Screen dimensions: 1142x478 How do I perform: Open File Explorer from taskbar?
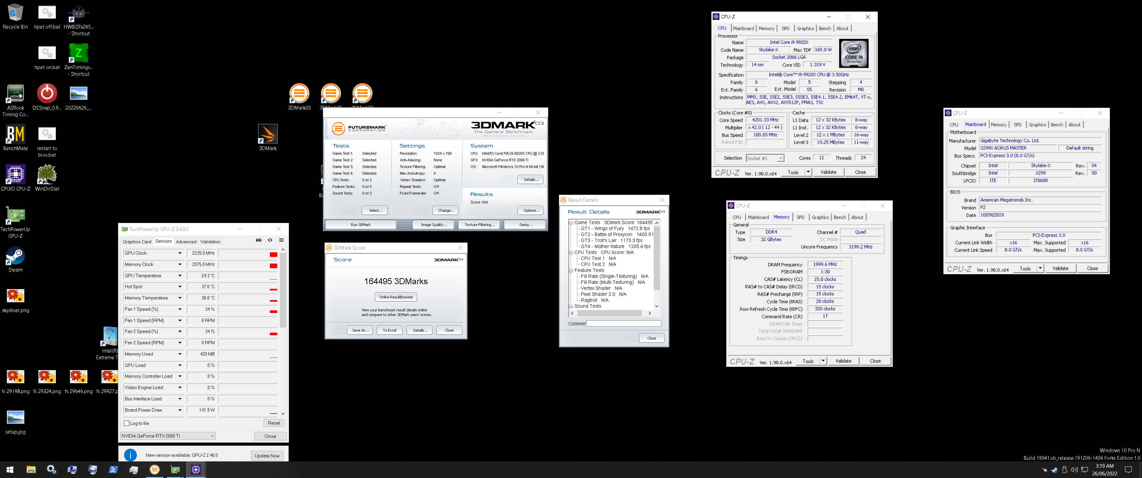tap(31, 470)
